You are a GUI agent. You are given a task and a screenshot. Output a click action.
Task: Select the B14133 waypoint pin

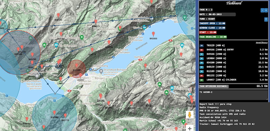pos(145,66)
